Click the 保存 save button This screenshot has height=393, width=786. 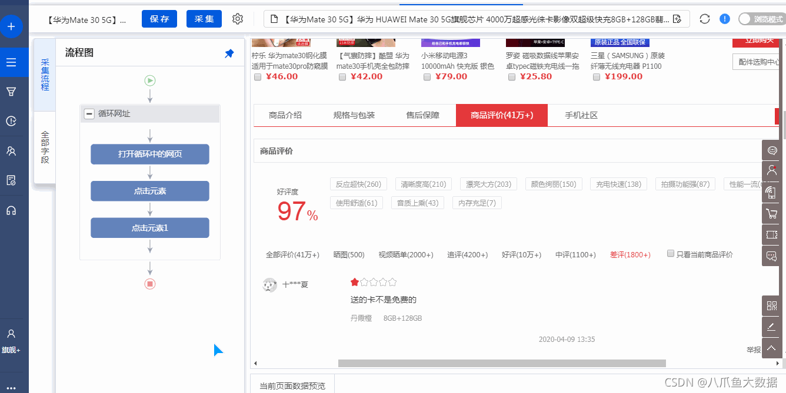tap(159, 19)
